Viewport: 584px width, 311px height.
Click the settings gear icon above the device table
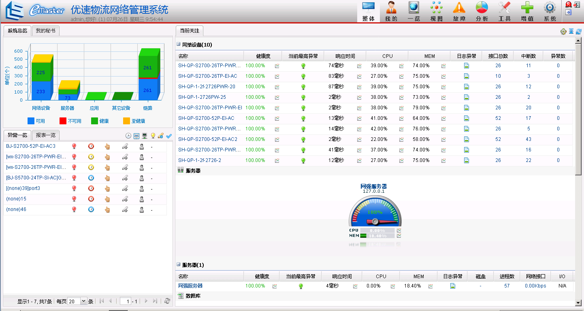coord(563,31)
